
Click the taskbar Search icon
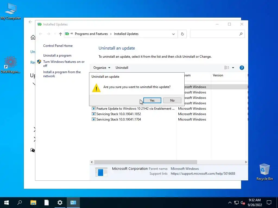20,203
